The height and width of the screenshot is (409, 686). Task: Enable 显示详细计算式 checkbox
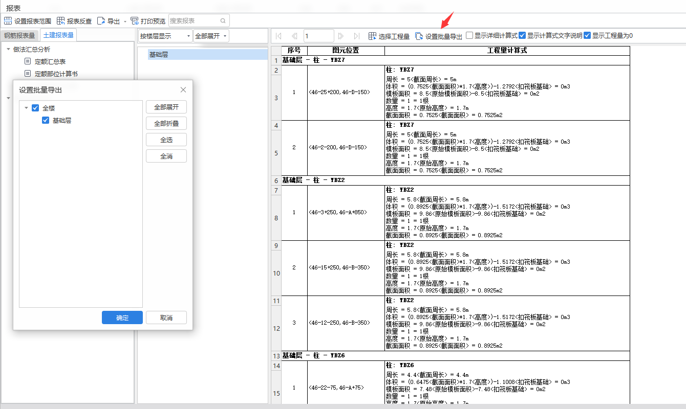(x=469, y=35)
